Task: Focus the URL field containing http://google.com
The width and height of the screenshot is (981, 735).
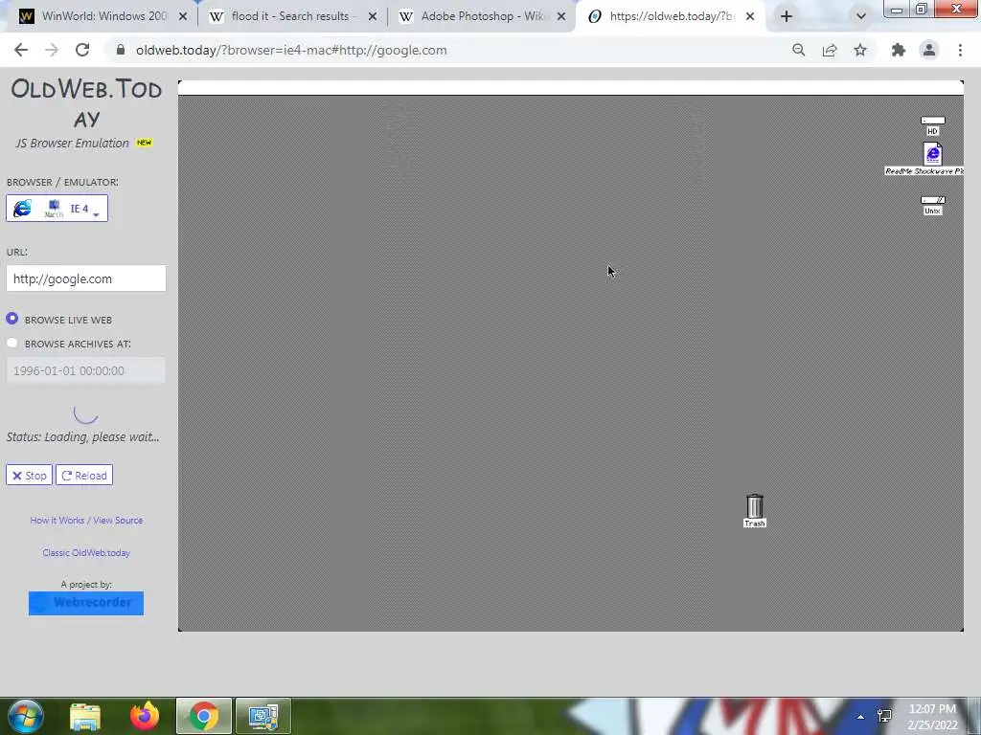Action: (x=86, y=278)
